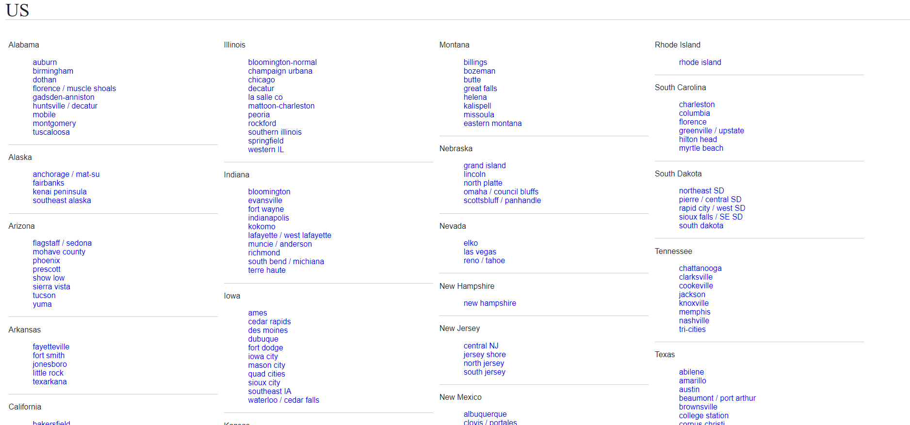Open the jersey shore link
Screen dimensions: 910x425
(484, 355)
